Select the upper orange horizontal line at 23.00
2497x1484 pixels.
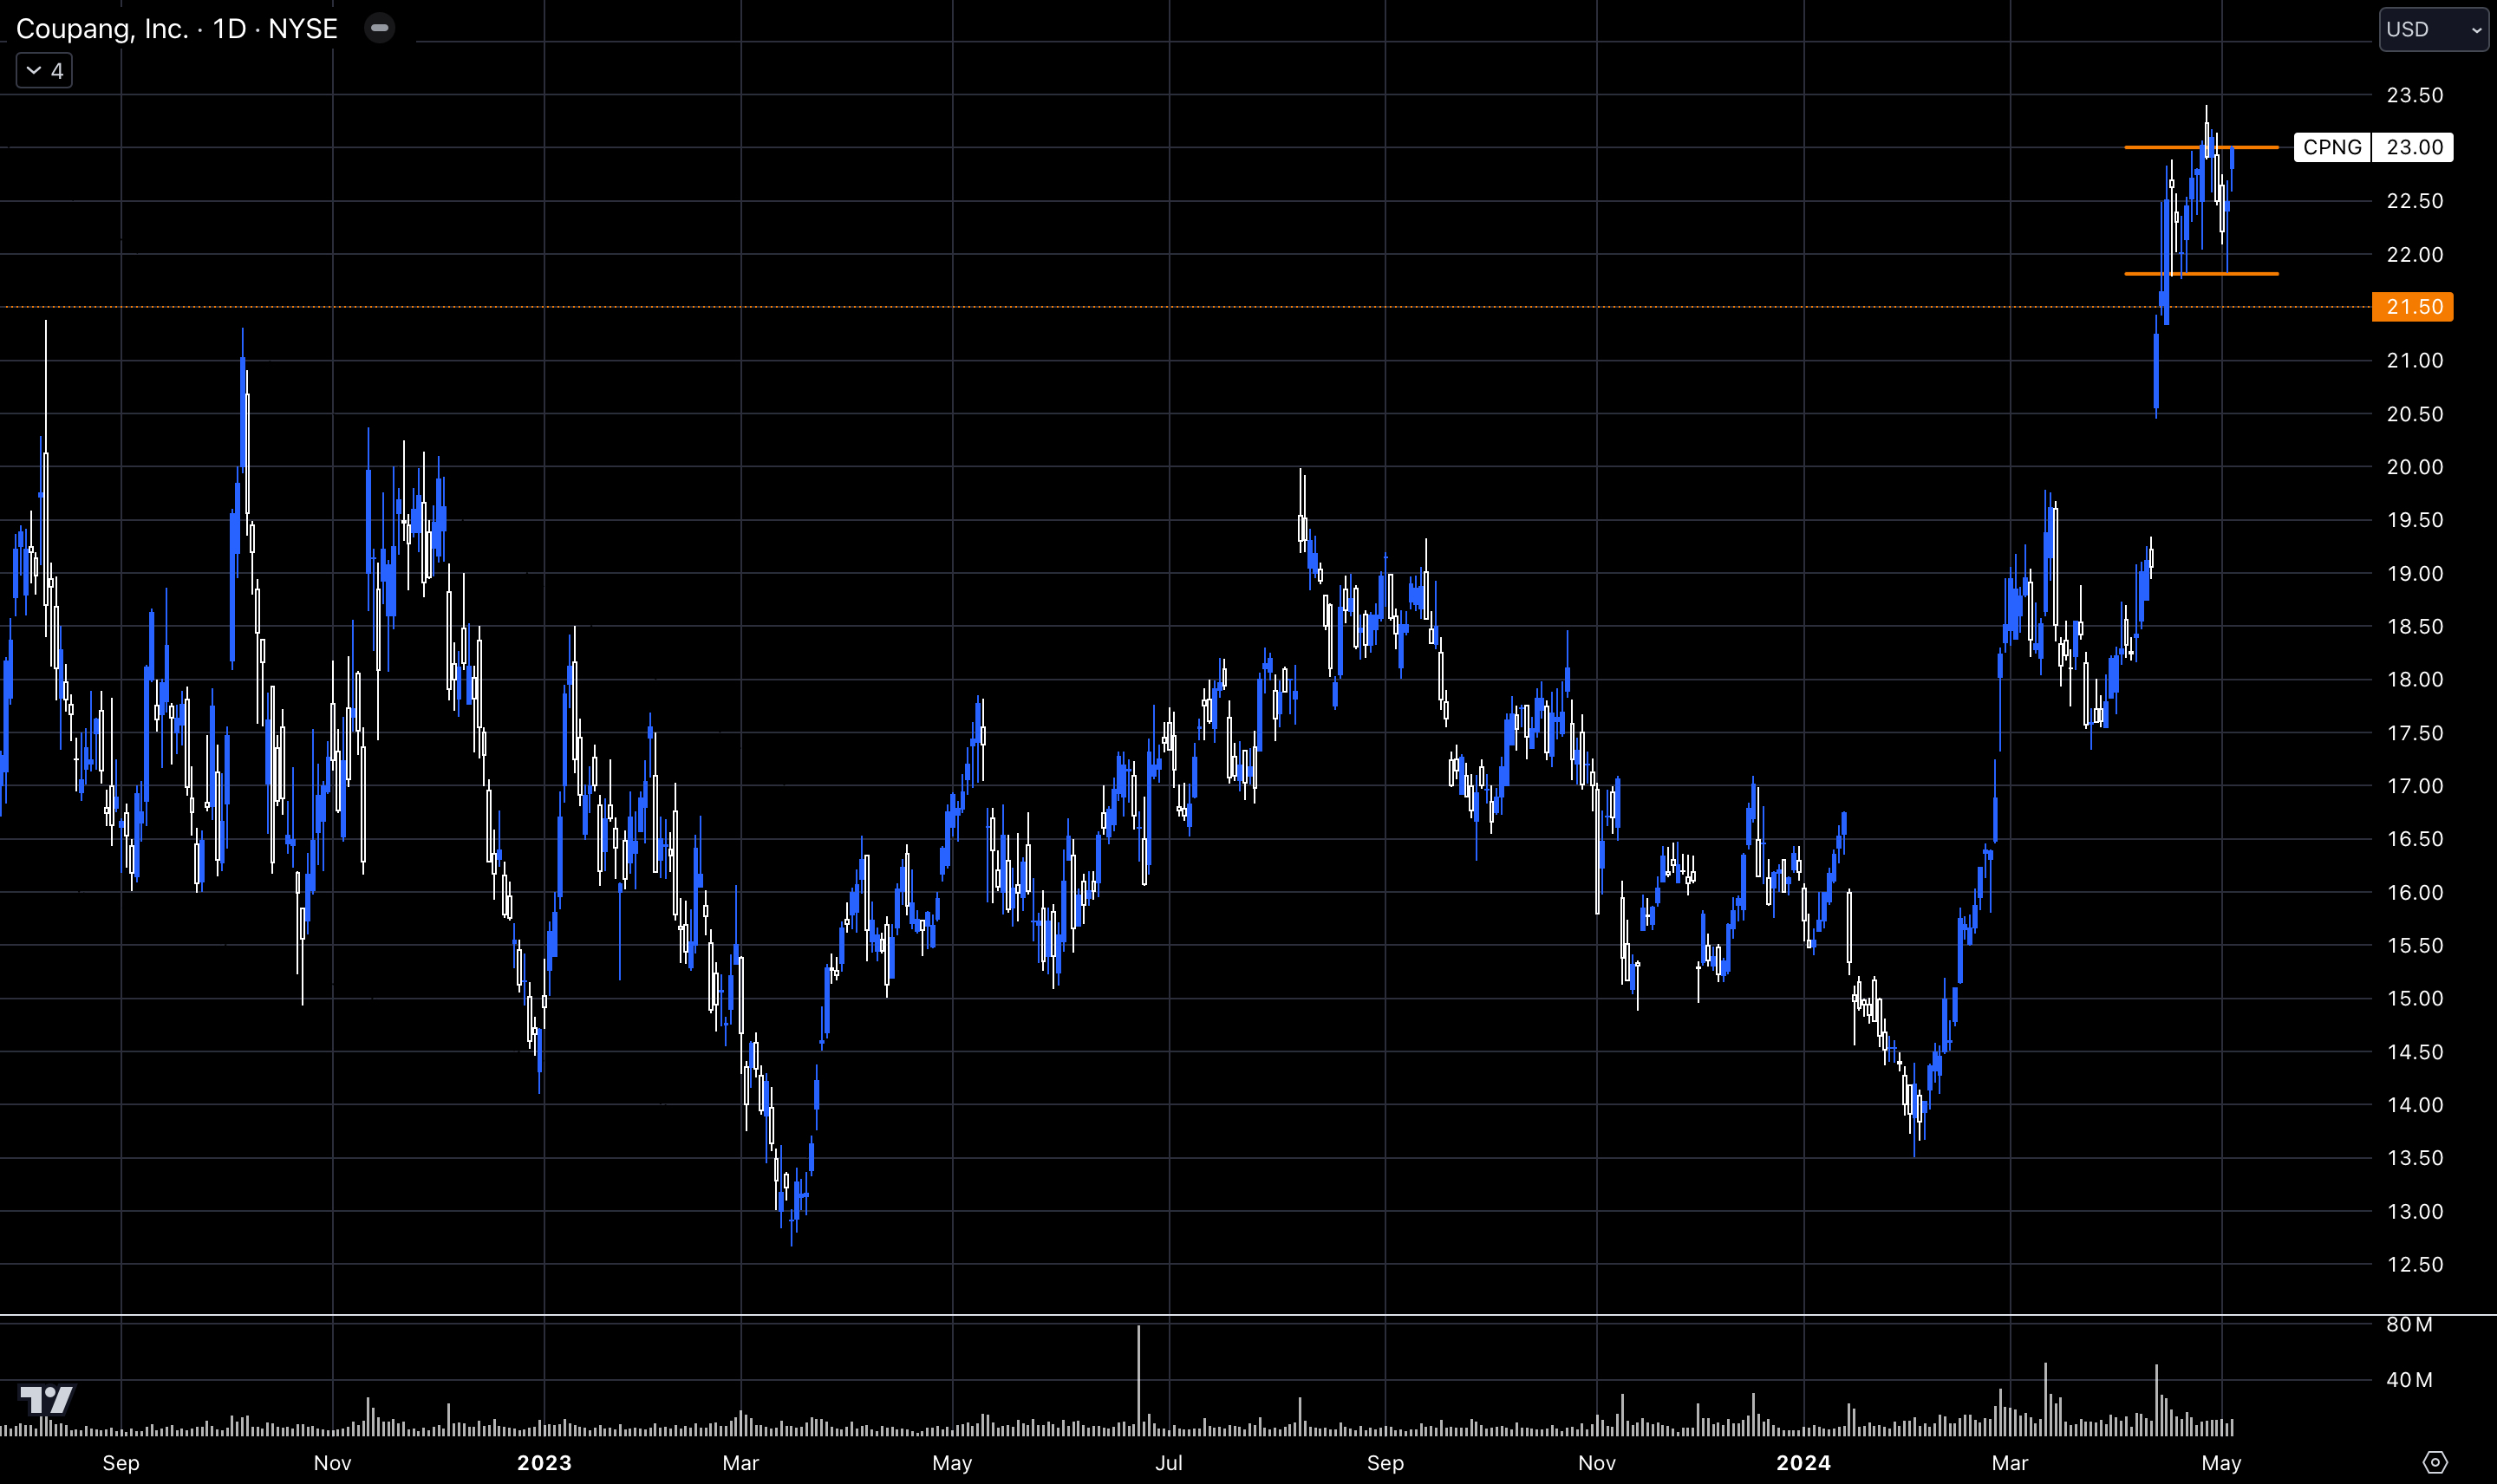(x=2201, y=147)
